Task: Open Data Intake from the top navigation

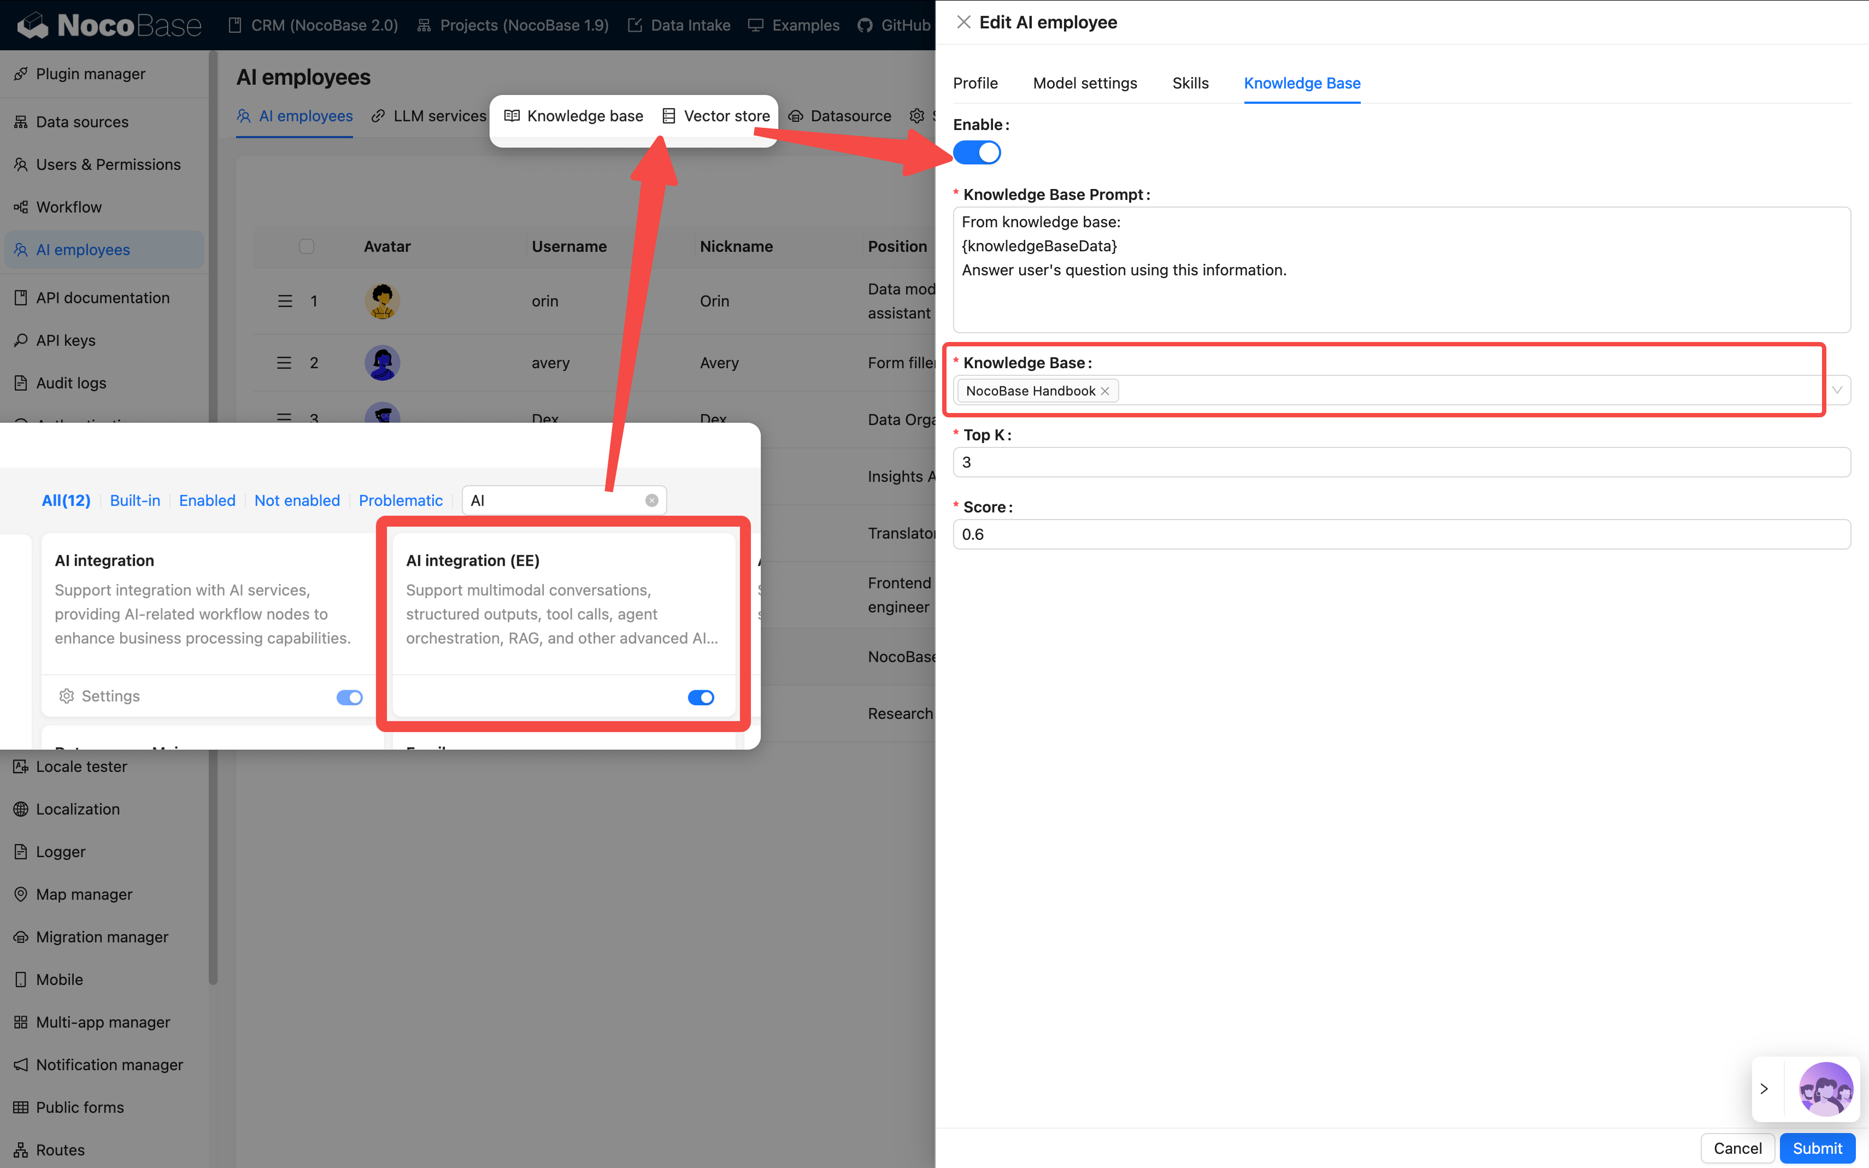Action: point(690,25)
